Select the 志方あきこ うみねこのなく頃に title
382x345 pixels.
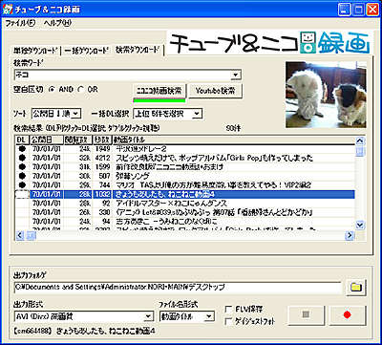[166, 221]
